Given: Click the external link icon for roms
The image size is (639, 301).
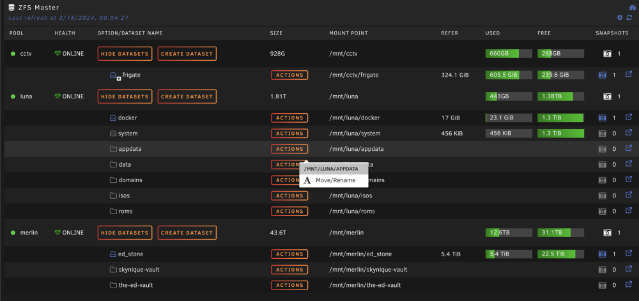Looking at the screenshot, I should click(629, 211).
